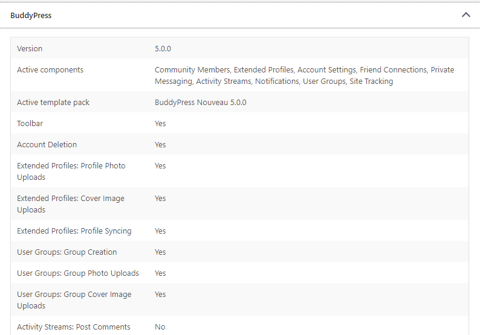Click the Active components label
The image size is (480, 335).
pos(50,69)
